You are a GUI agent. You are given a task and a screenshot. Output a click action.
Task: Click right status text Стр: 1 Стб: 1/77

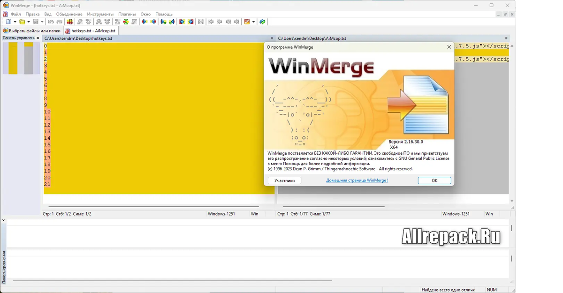click(x=293, y=214)
